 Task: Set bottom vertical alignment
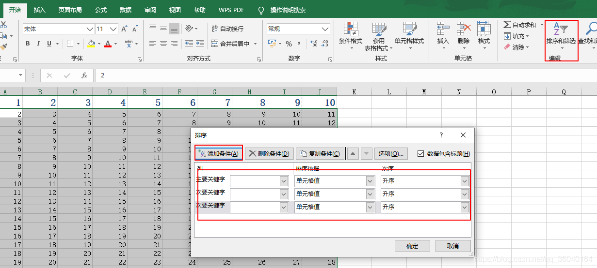[174, 29]
